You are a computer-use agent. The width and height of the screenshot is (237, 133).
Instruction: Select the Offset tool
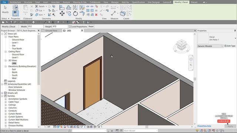click(x=69, y=7)
